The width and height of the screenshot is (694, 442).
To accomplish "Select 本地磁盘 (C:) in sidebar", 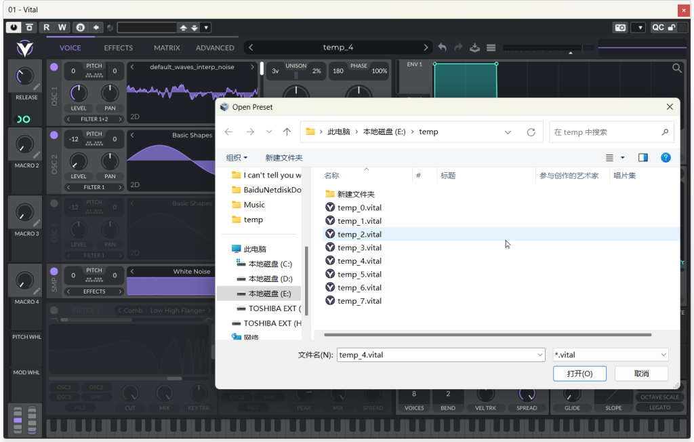I will tap(270, 264).
